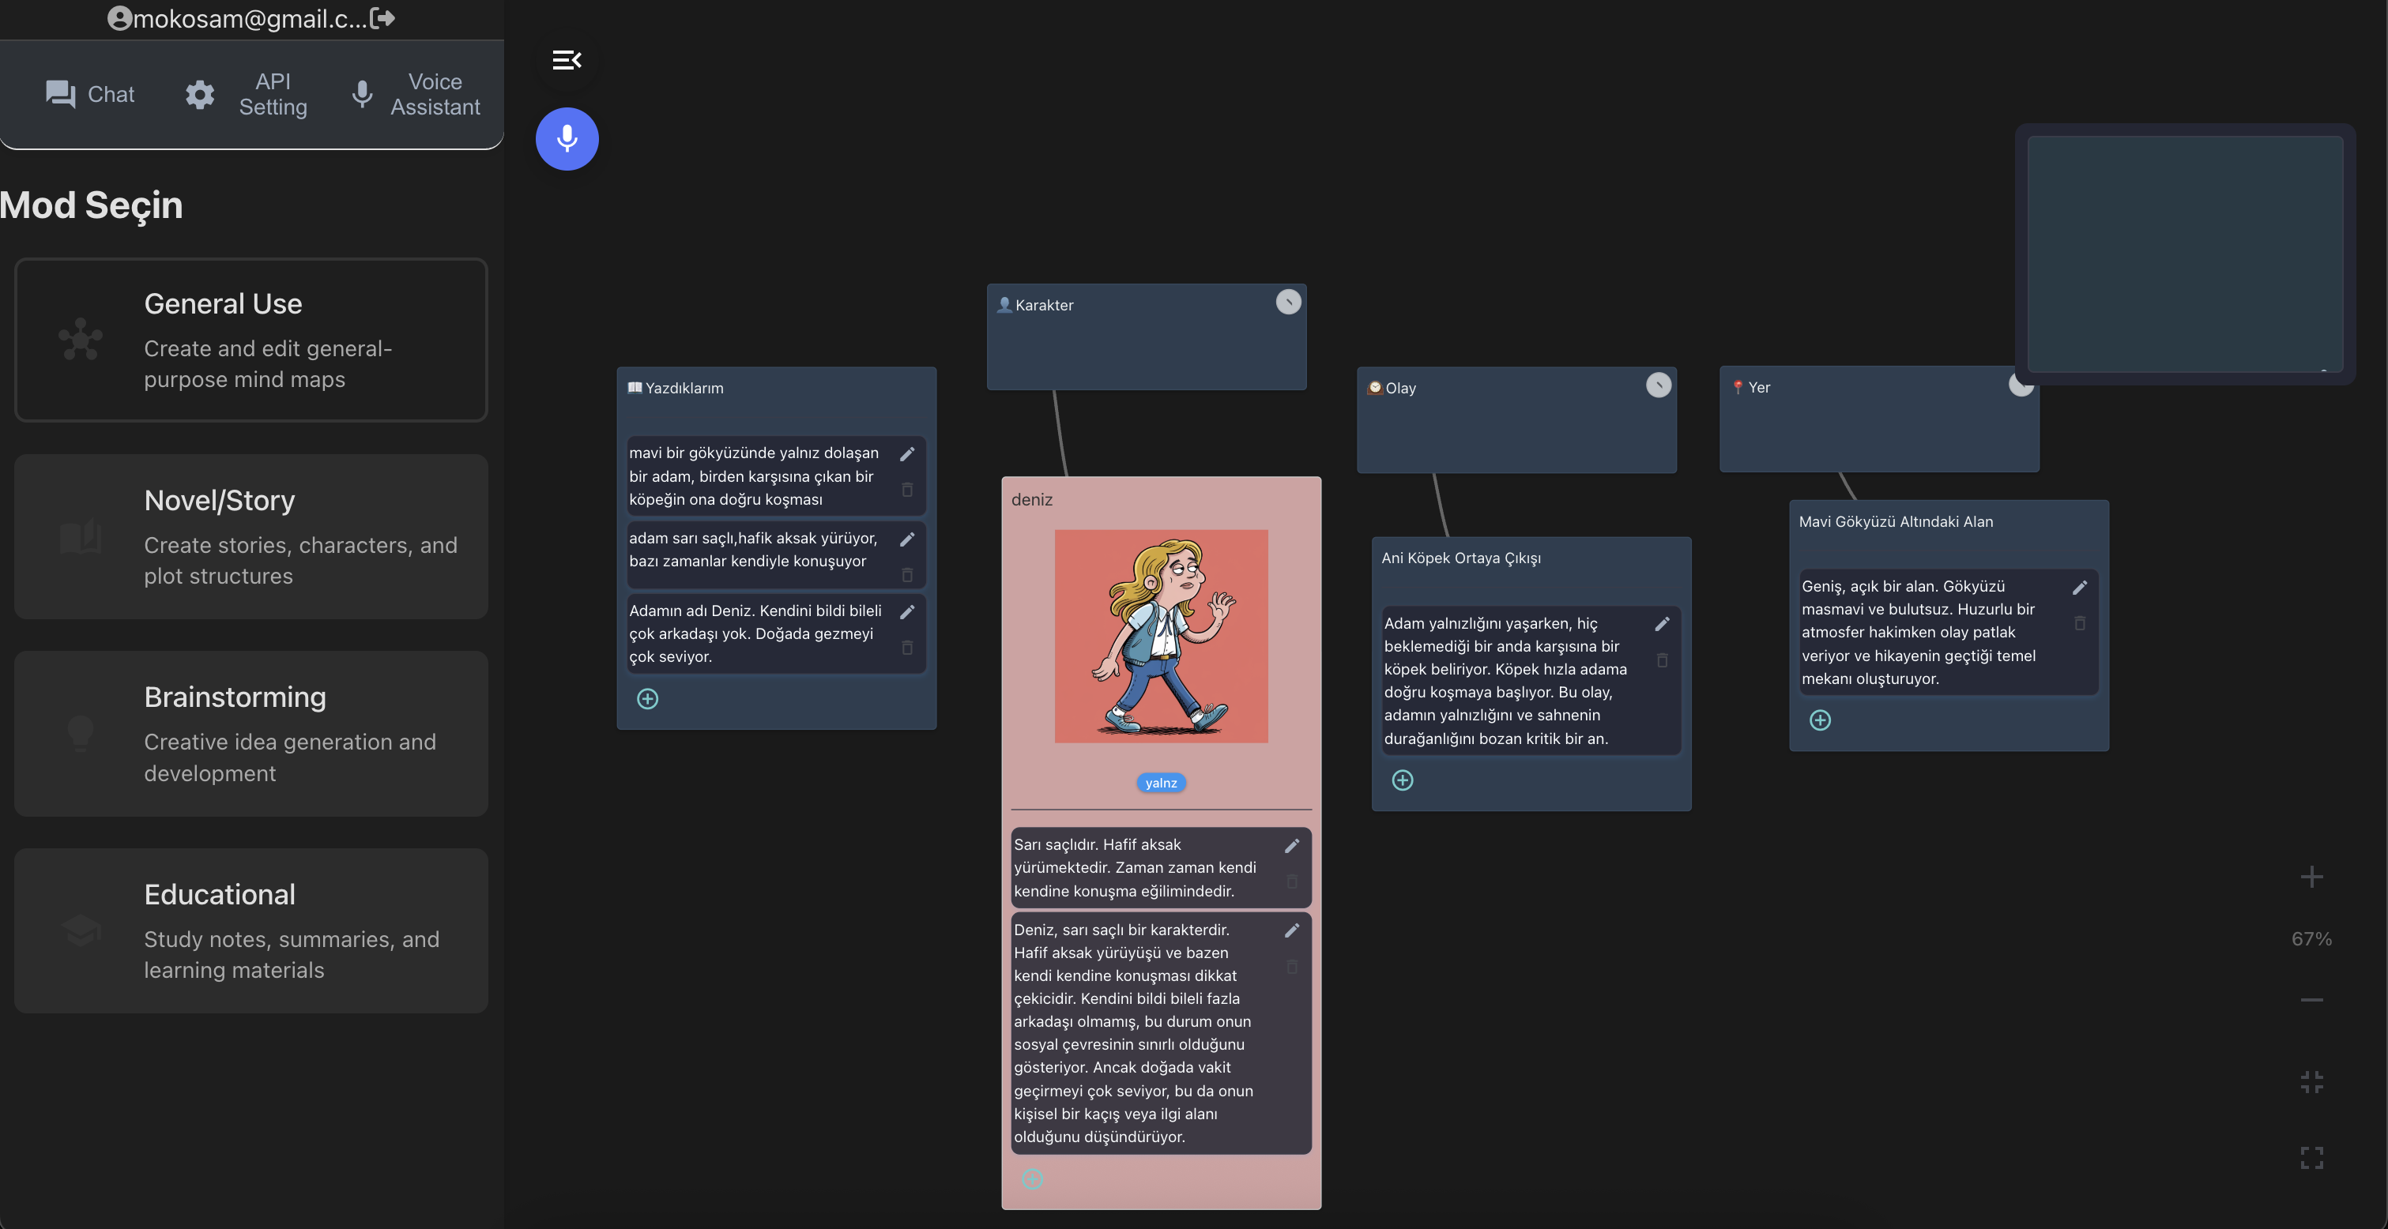This screenshot has width=2388, height=1229.
Task: Select the Novel/Story mode card
Action: pyautogui.click(x=251, y=536)
